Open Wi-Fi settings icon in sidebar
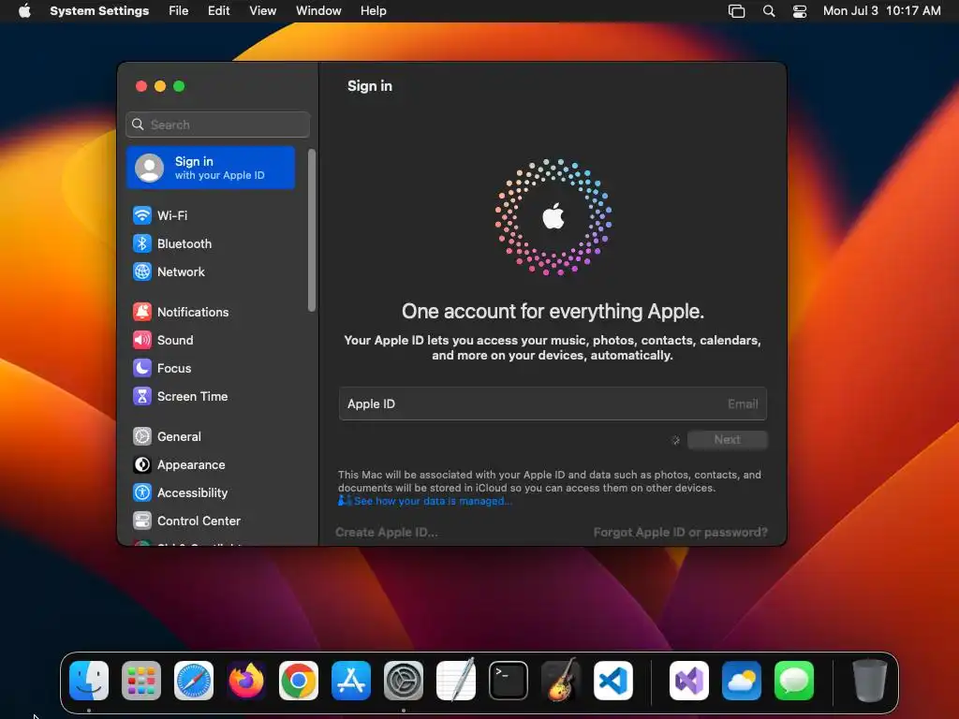This screenshot has height=719, width=959. click(142, 215)
